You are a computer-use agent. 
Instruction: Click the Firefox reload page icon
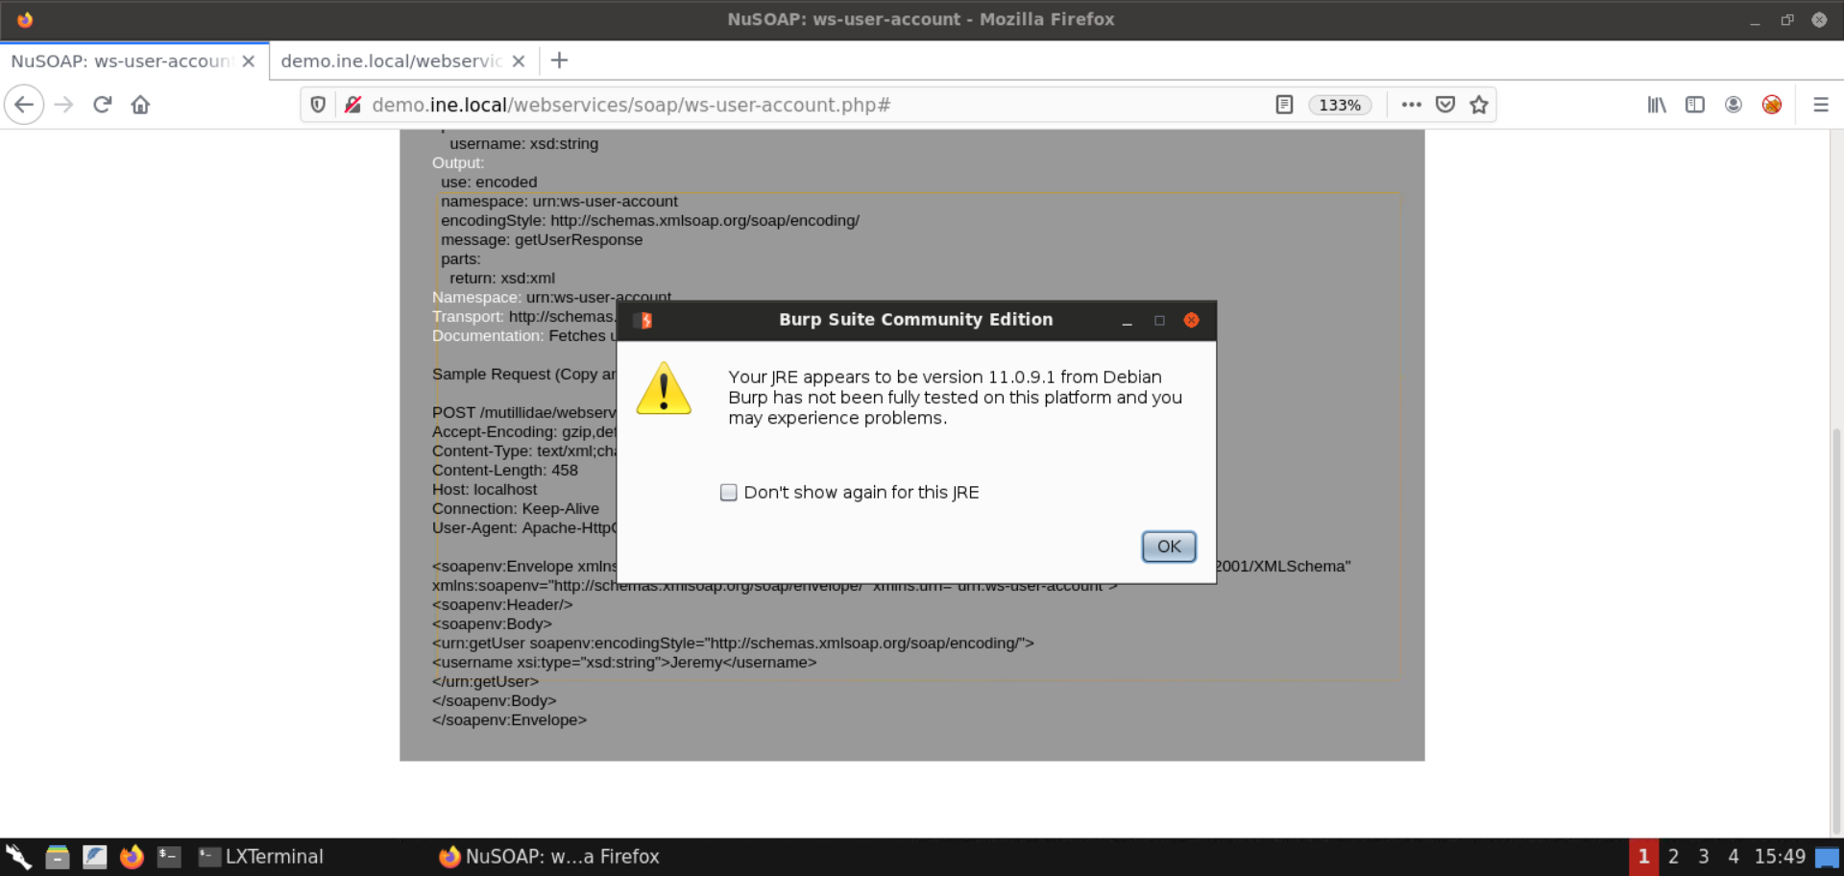click(103, 105)
